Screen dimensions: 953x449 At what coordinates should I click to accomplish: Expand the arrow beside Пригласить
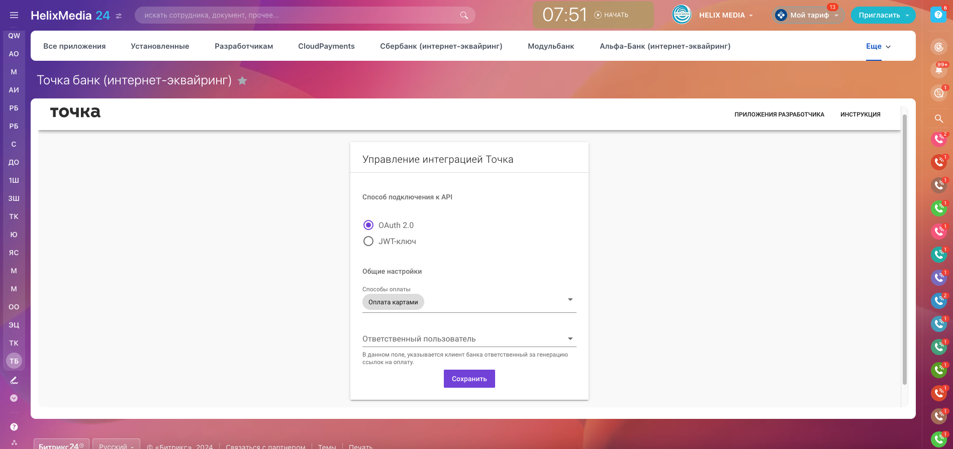[x=907, y=15]
